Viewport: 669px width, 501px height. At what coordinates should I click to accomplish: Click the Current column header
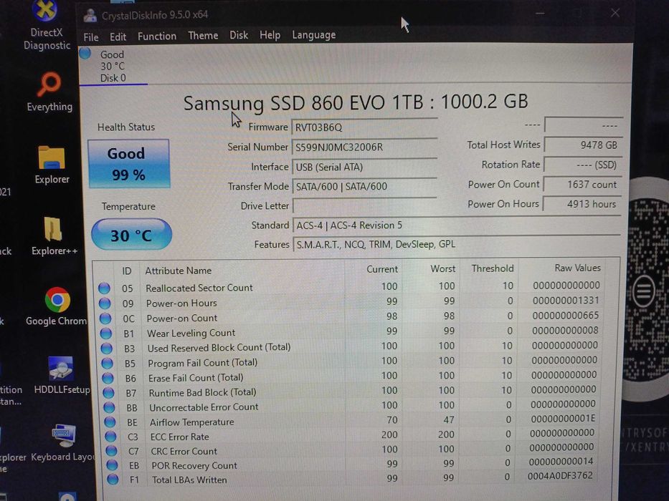pyautogui.click(x=382, y=269)
